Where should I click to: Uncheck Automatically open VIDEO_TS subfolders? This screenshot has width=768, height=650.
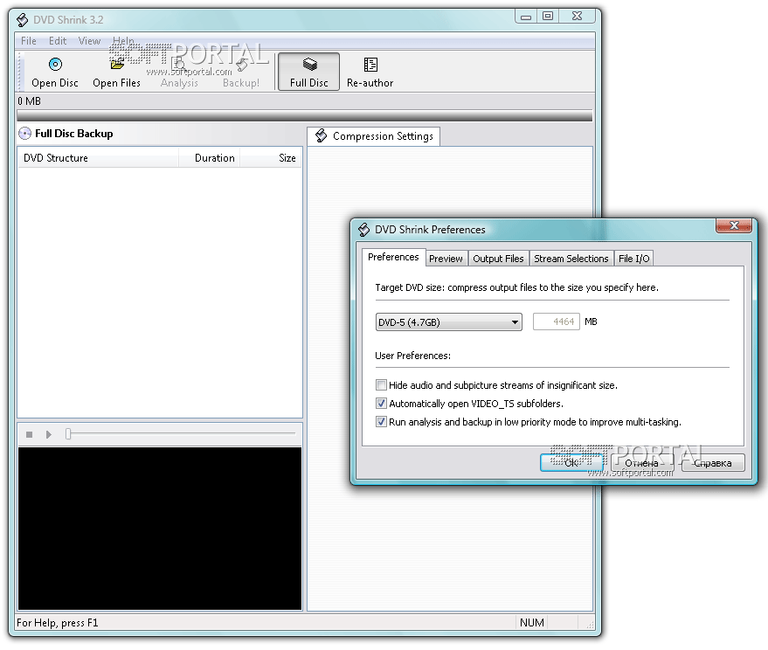(381, 404)
